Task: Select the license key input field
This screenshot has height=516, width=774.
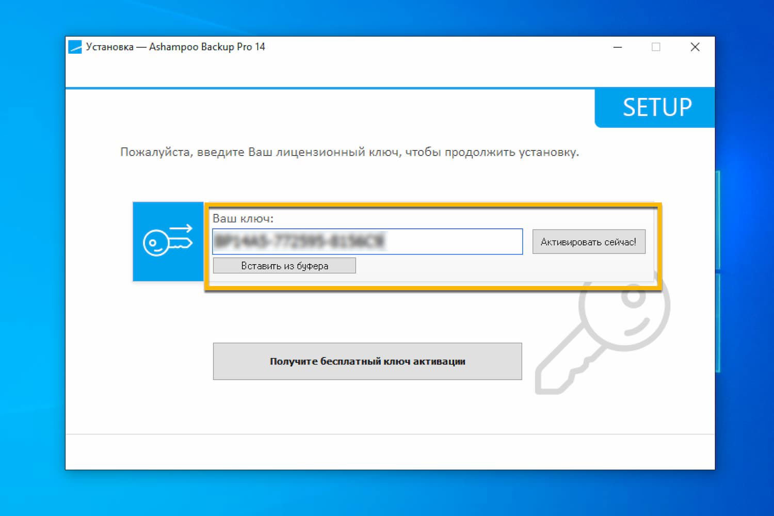Action: tap(367, 241)
